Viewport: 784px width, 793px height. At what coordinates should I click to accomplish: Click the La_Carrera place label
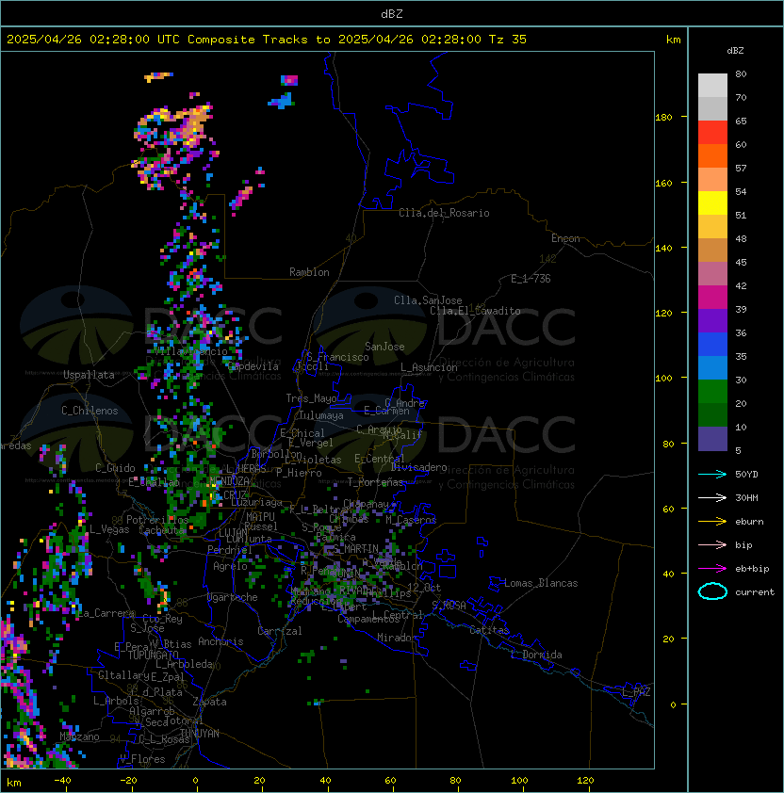pyautogui.click(x=106, y=613)
